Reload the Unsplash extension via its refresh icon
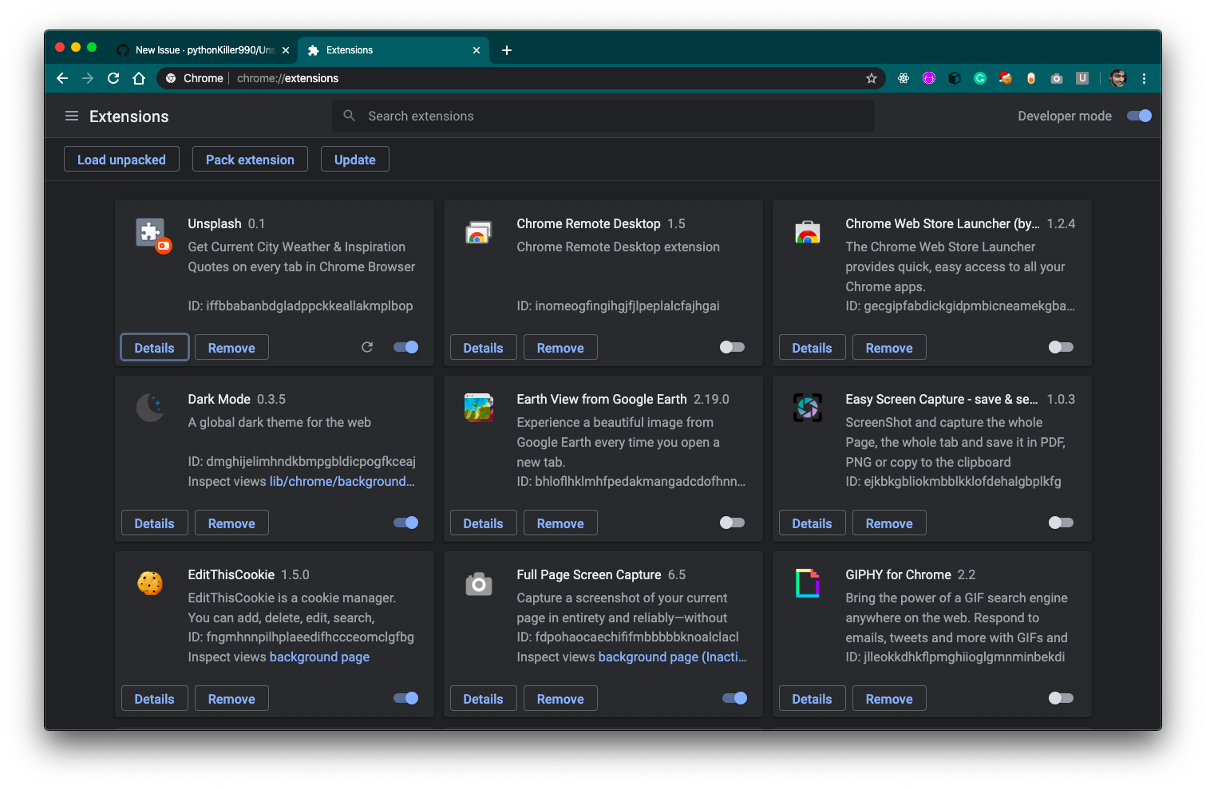 (x=367, y=347)
